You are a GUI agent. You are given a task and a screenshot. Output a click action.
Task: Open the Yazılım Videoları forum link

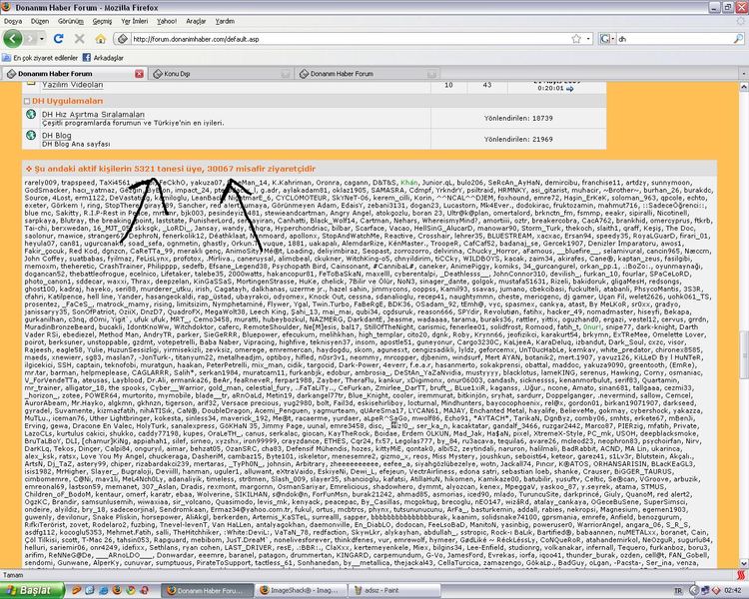pos(72,85)
